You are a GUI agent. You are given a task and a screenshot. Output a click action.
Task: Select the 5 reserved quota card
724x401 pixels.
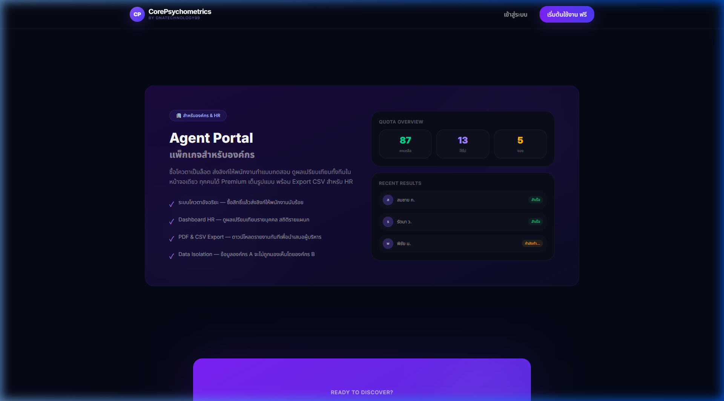520,144
